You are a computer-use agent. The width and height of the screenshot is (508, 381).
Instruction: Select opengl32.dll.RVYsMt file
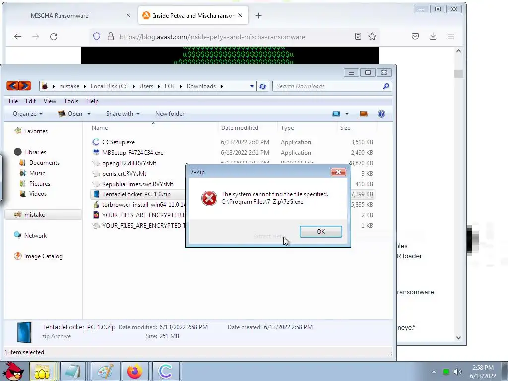click(x=129, y=163)
